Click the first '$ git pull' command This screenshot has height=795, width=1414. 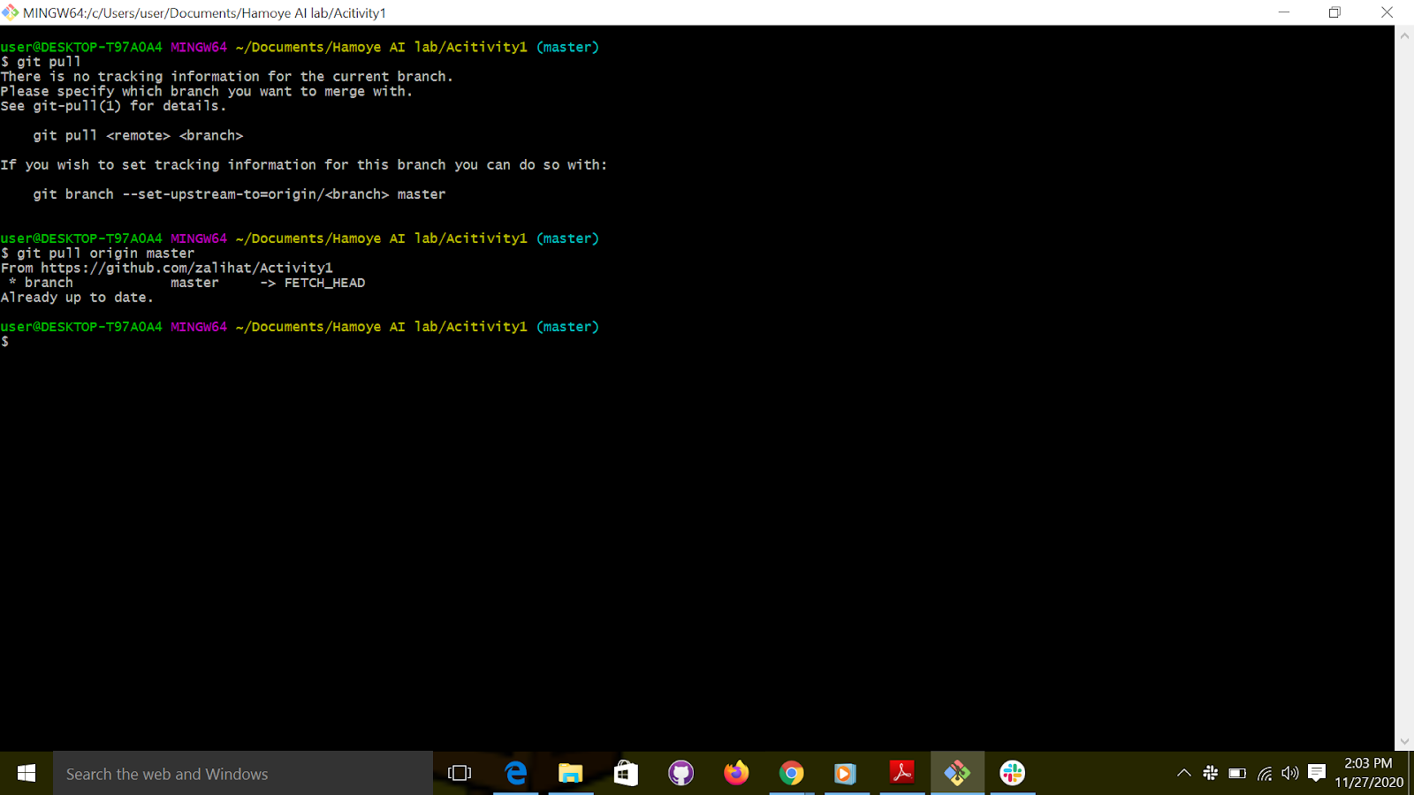pyautogui.click(x=41, y=62)
